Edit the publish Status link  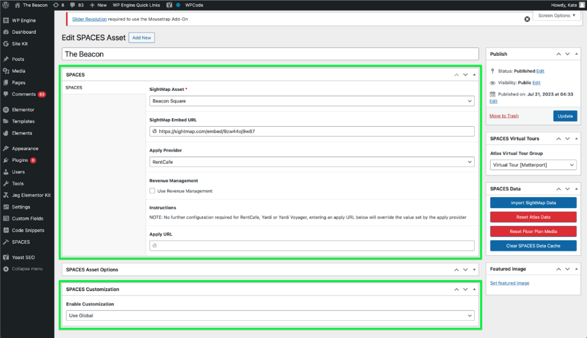pos(540,71)
